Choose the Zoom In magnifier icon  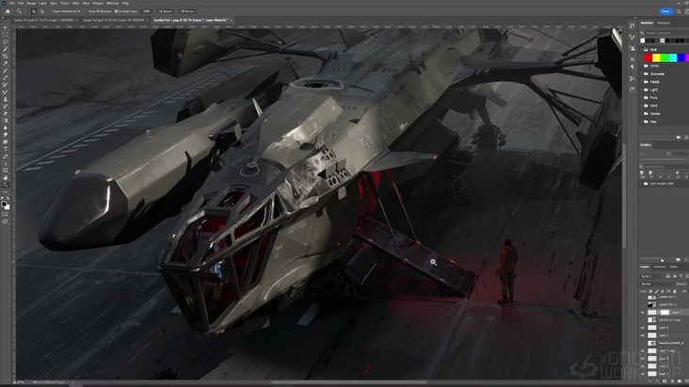(x=33, y=11)
